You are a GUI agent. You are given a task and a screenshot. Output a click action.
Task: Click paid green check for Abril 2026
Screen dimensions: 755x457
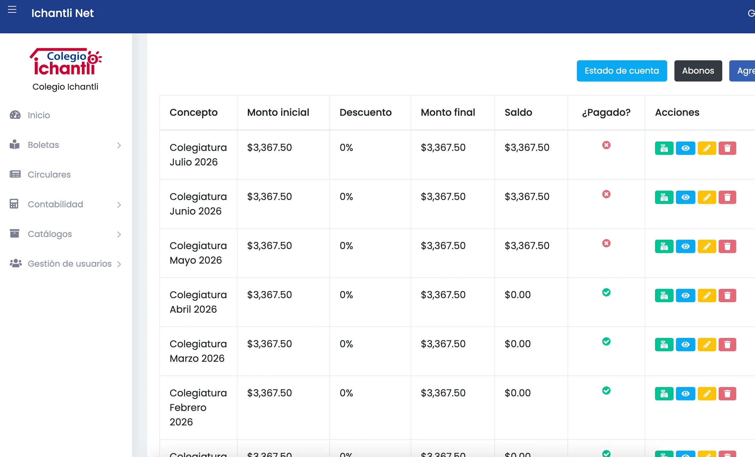click(x=606, y=292)
